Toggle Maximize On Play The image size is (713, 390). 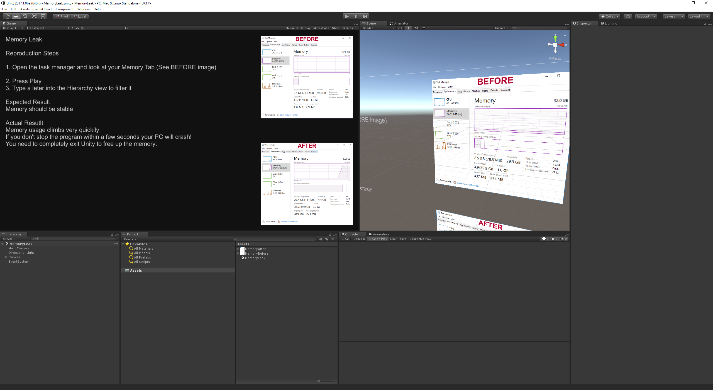point(298,28)
